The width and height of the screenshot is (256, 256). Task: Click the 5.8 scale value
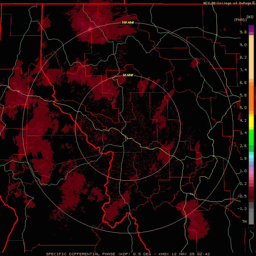[243, 95]
